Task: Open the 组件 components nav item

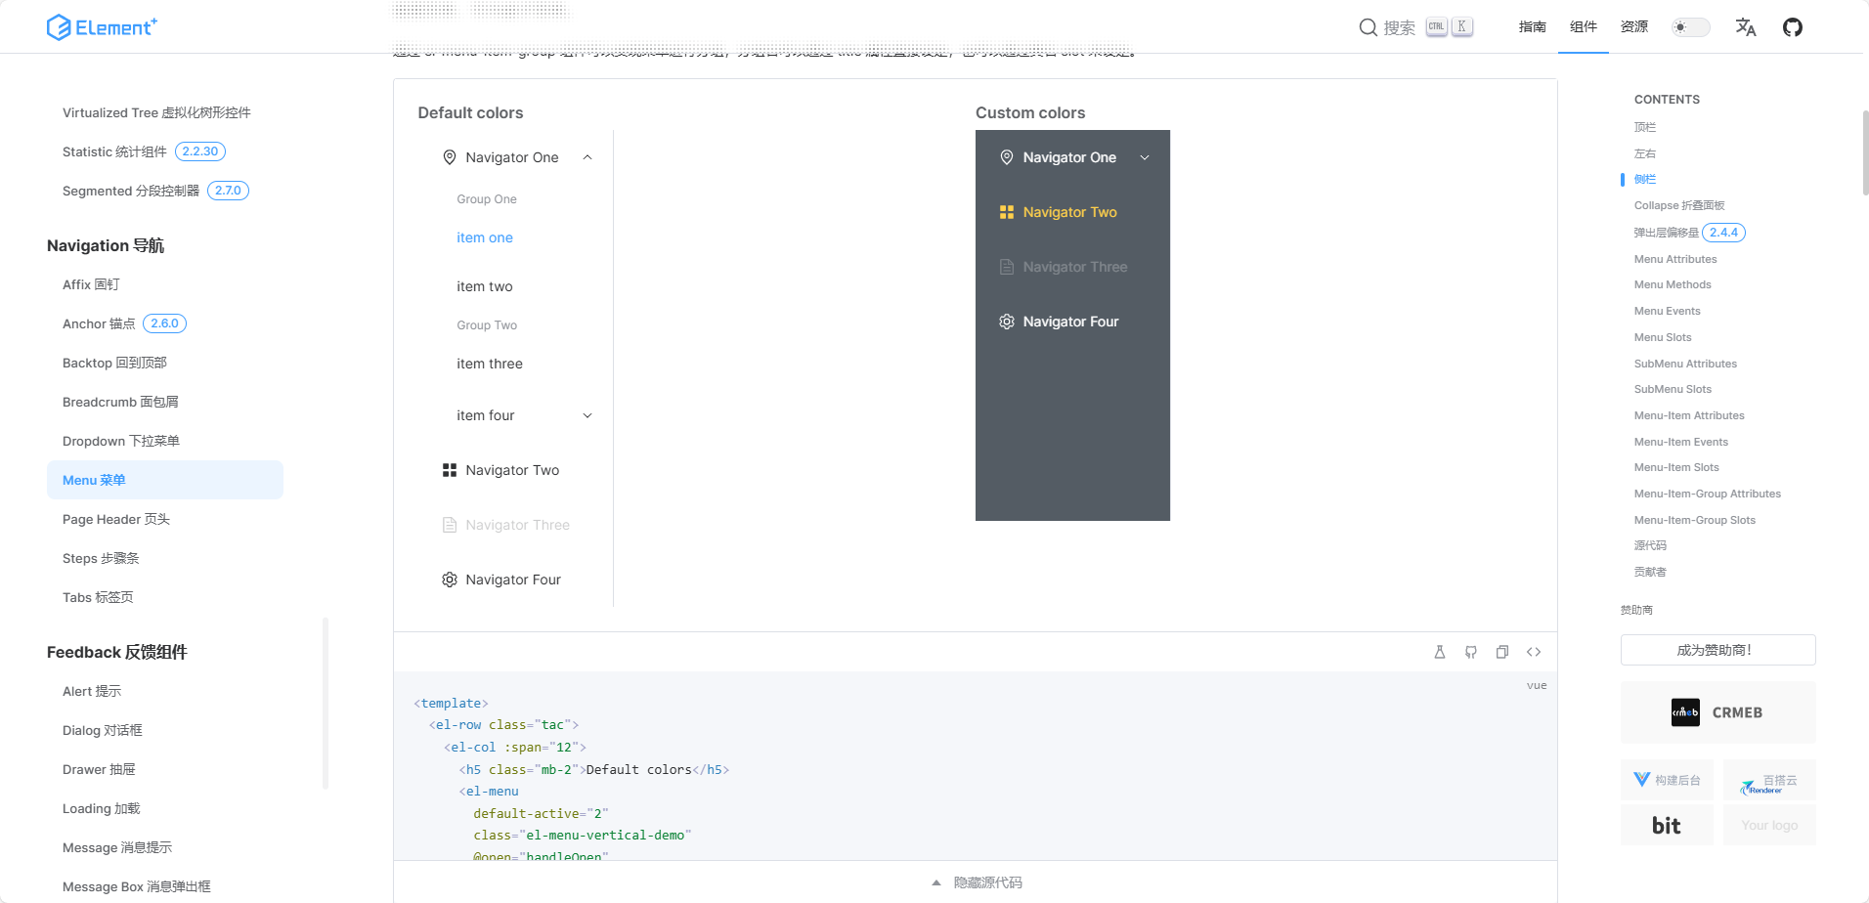Action: pyautogui.click(x=1584, y=27)
